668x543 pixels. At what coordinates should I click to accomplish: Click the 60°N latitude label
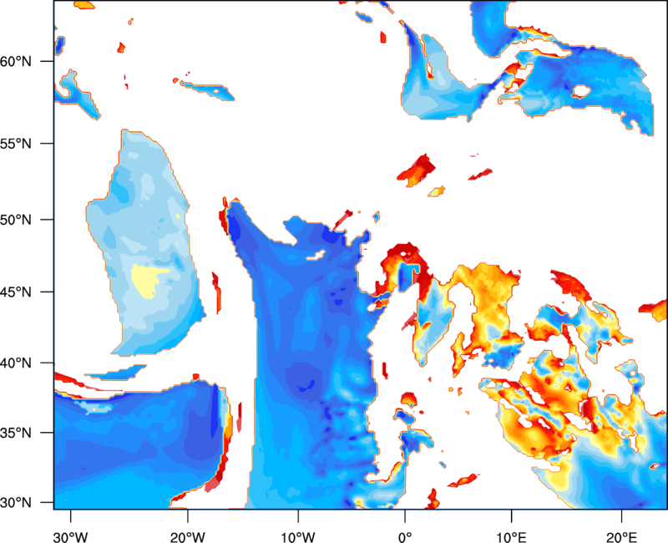click(x=16, y=62)
